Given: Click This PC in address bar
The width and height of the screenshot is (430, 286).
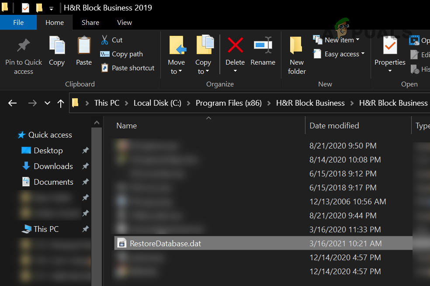Looking at the screenshot, I should pos(107,103).
